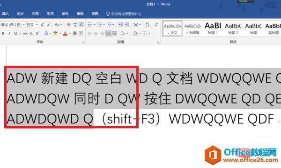This screenshot has height=168, width=281.
Task: Open font color dropdown arrow
Action: pyautogui.click(x=70, y=34)
